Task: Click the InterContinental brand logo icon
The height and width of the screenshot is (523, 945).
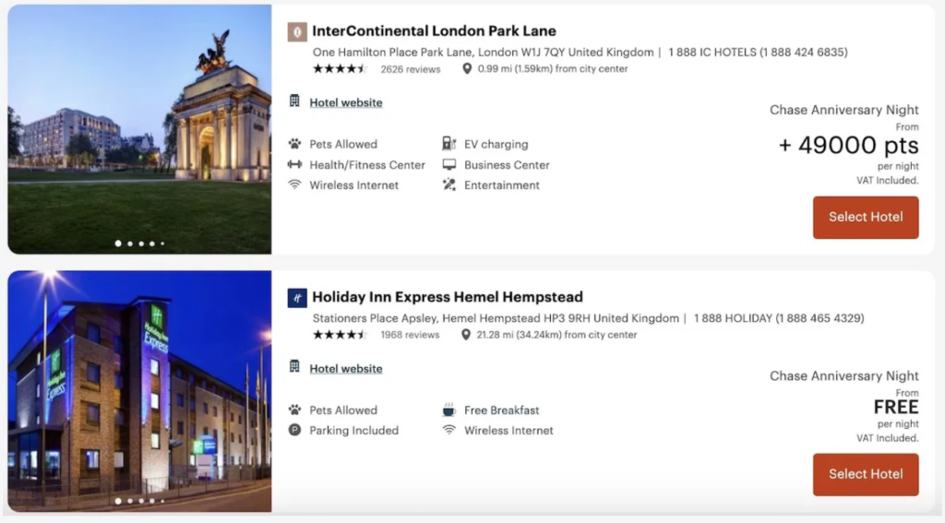Action: click(x=296, y=31)
